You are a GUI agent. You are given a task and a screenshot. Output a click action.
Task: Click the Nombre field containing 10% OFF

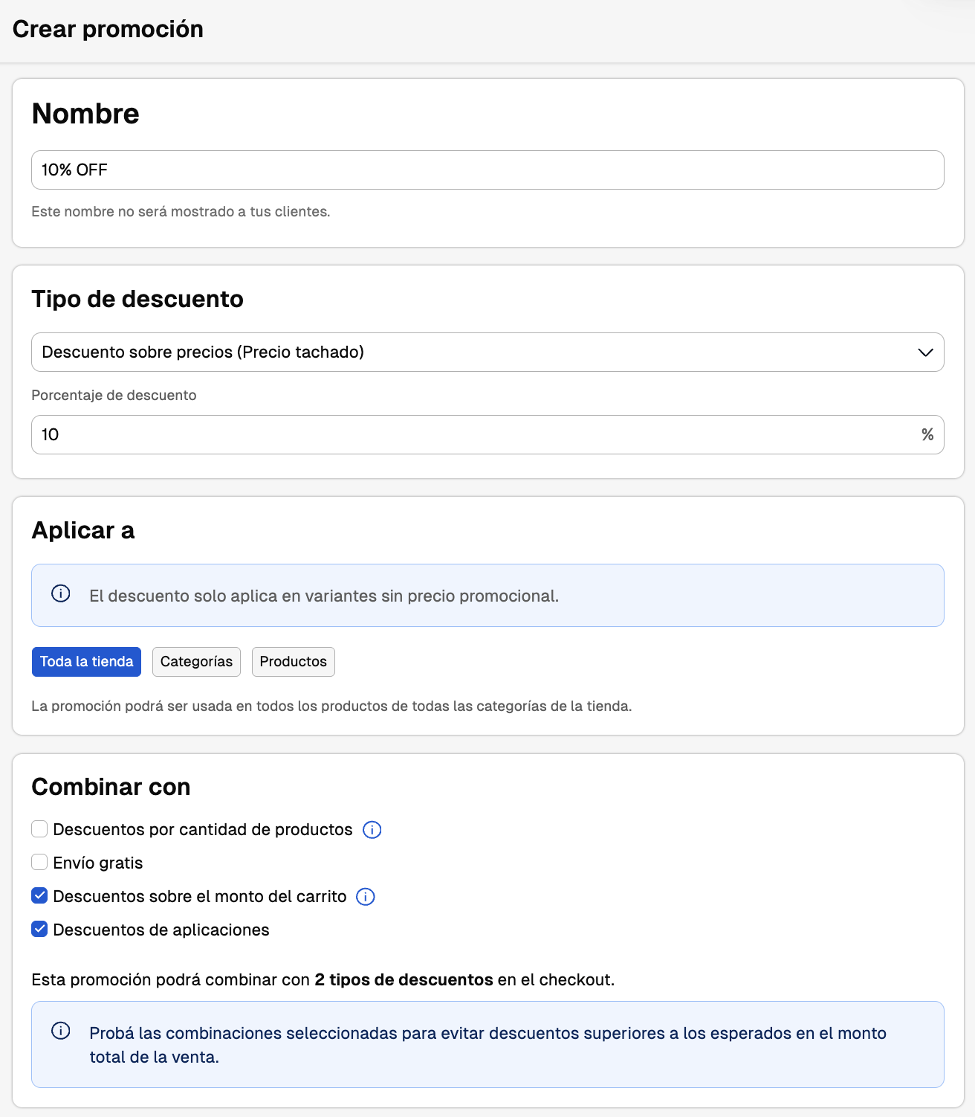[x=487, y=170]
